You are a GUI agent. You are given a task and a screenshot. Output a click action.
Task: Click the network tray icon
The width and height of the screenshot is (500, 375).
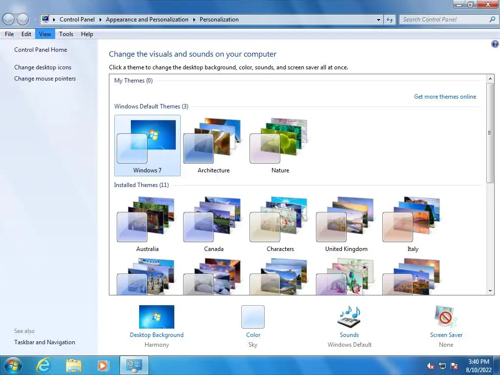(x=442, y=366)
